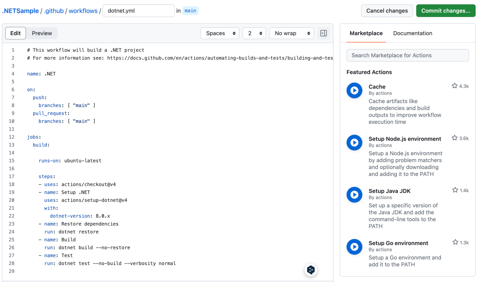478x282 pixels.
Task: Open the Setup Go environment title
Action: pyautogui.click(x=398, y=243)
